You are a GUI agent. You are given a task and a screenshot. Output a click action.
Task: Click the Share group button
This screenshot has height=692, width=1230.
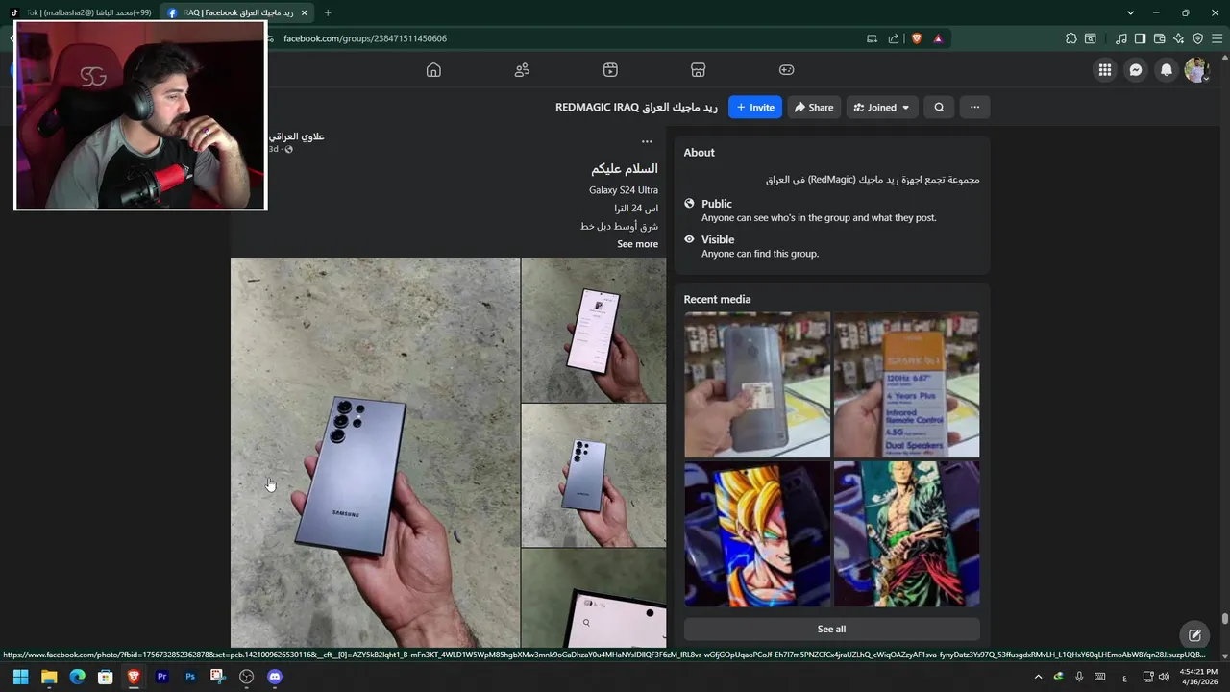814,108
